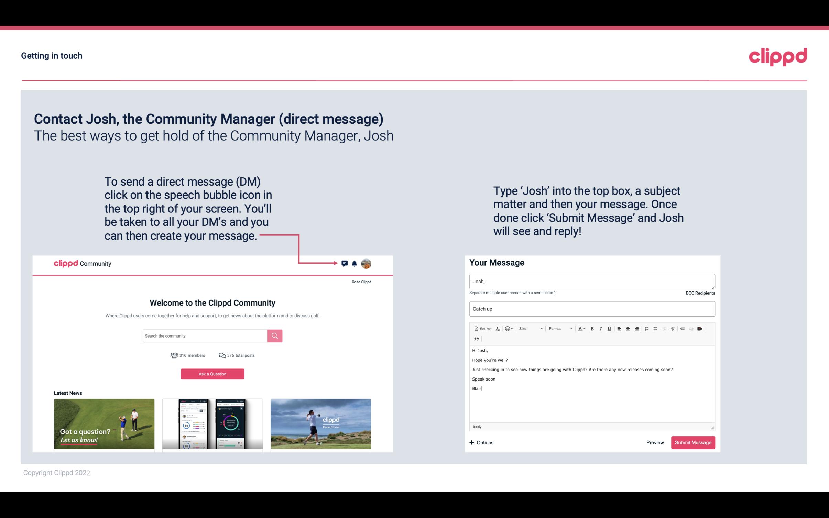The width and height of the screenshot is (829, 518).
Task: Click the blockquote icon in message editor
Action: [476, 339]
